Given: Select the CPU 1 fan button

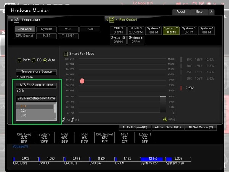Looking at the screenshot, I should pos(118,31).
